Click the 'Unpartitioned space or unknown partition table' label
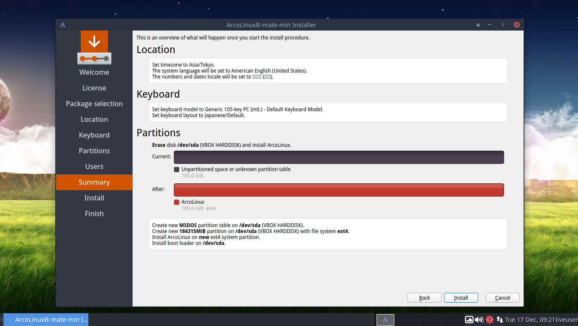The image size is (578, 326). (236, 169)
